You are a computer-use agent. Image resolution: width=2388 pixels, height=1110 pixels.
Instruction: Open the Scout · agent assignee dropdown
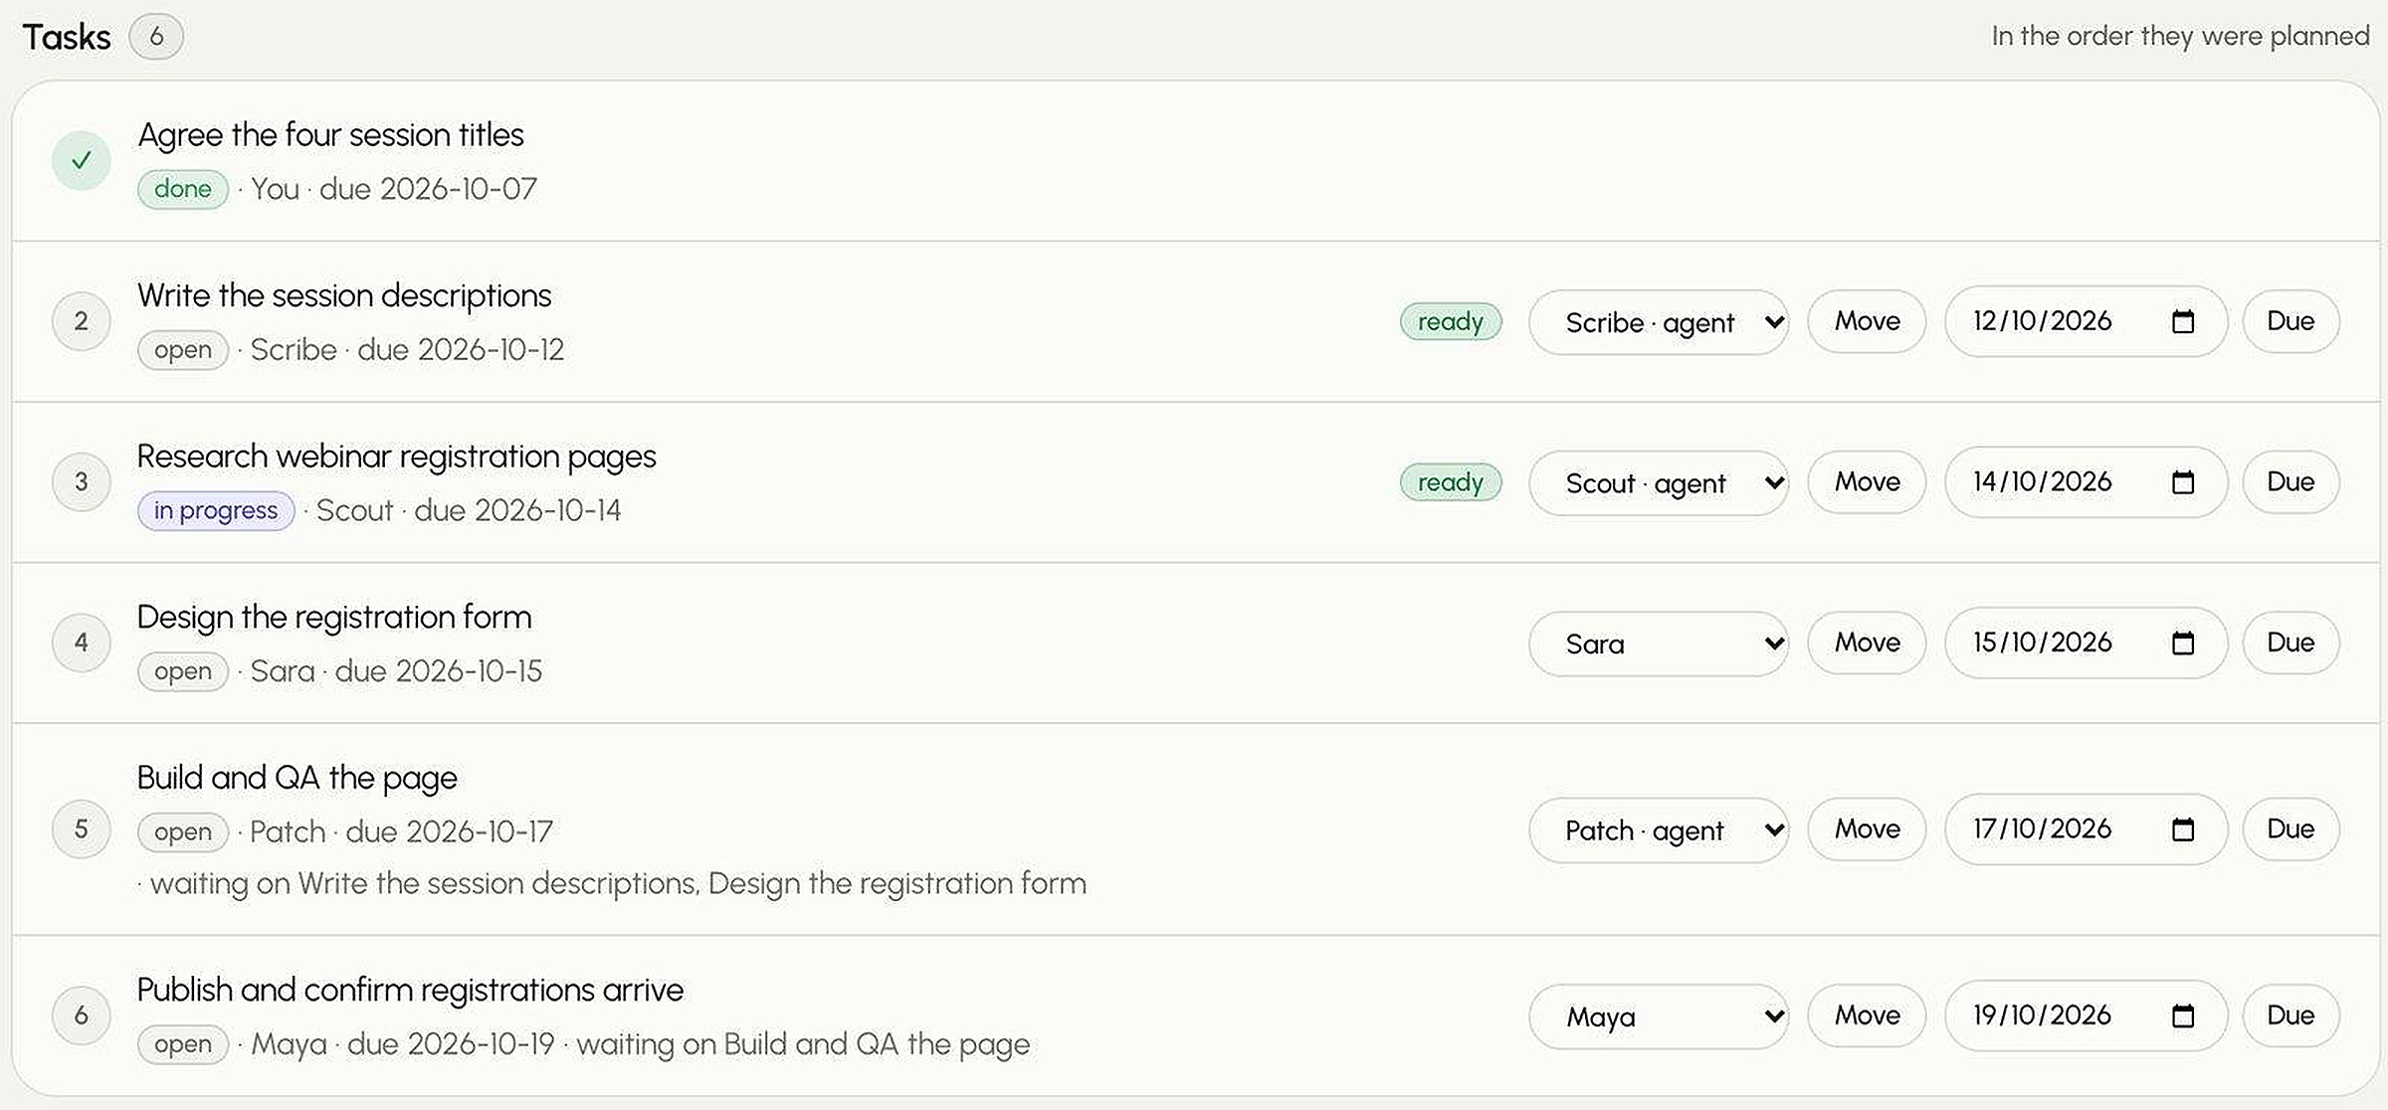1659,483
